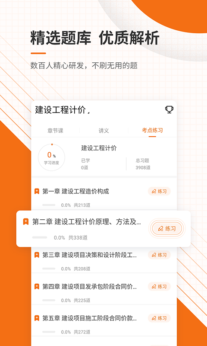This screenshot has height=346, width=207.
Task: Tap bookmark icon beside 第二章
Action: 26,221
